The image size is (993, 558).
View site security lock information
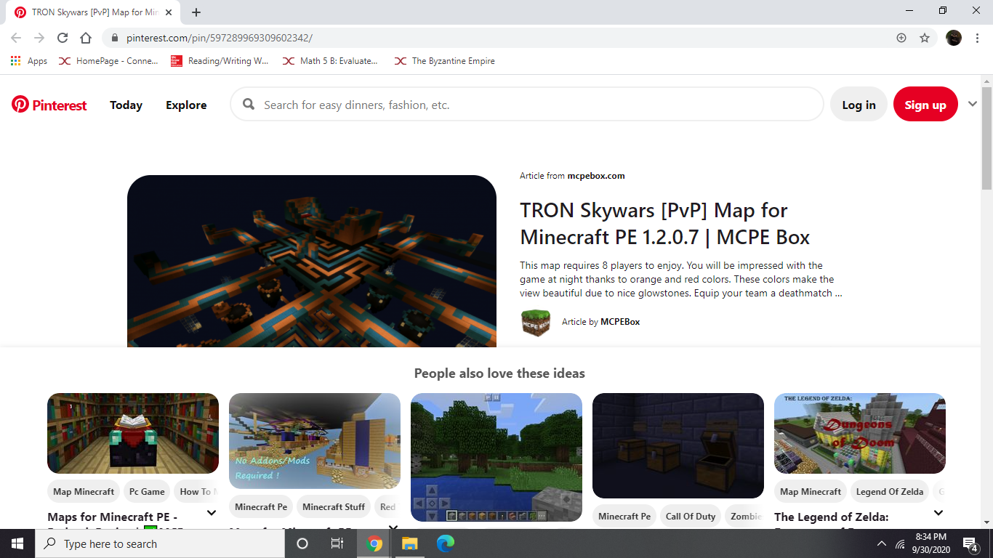[x=115, y=38]
